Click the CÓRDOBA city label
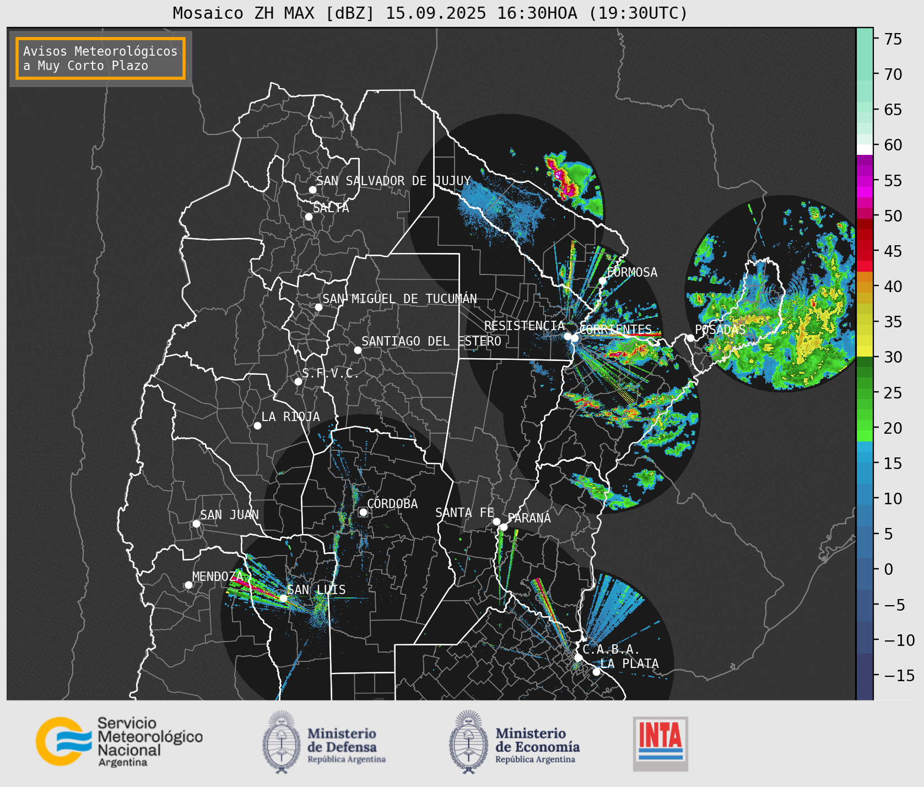Image resolution: width=924 pixels, height=787 pixels. [392, 504]
